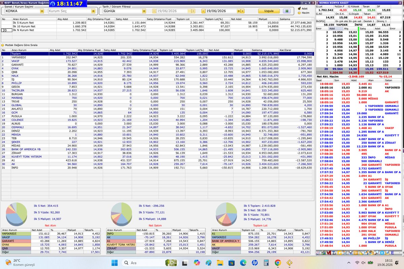Viewport: 404px width, 269px height.
Task: Click the clock icon beside 18:11:47
Action: tap(52, 4)
